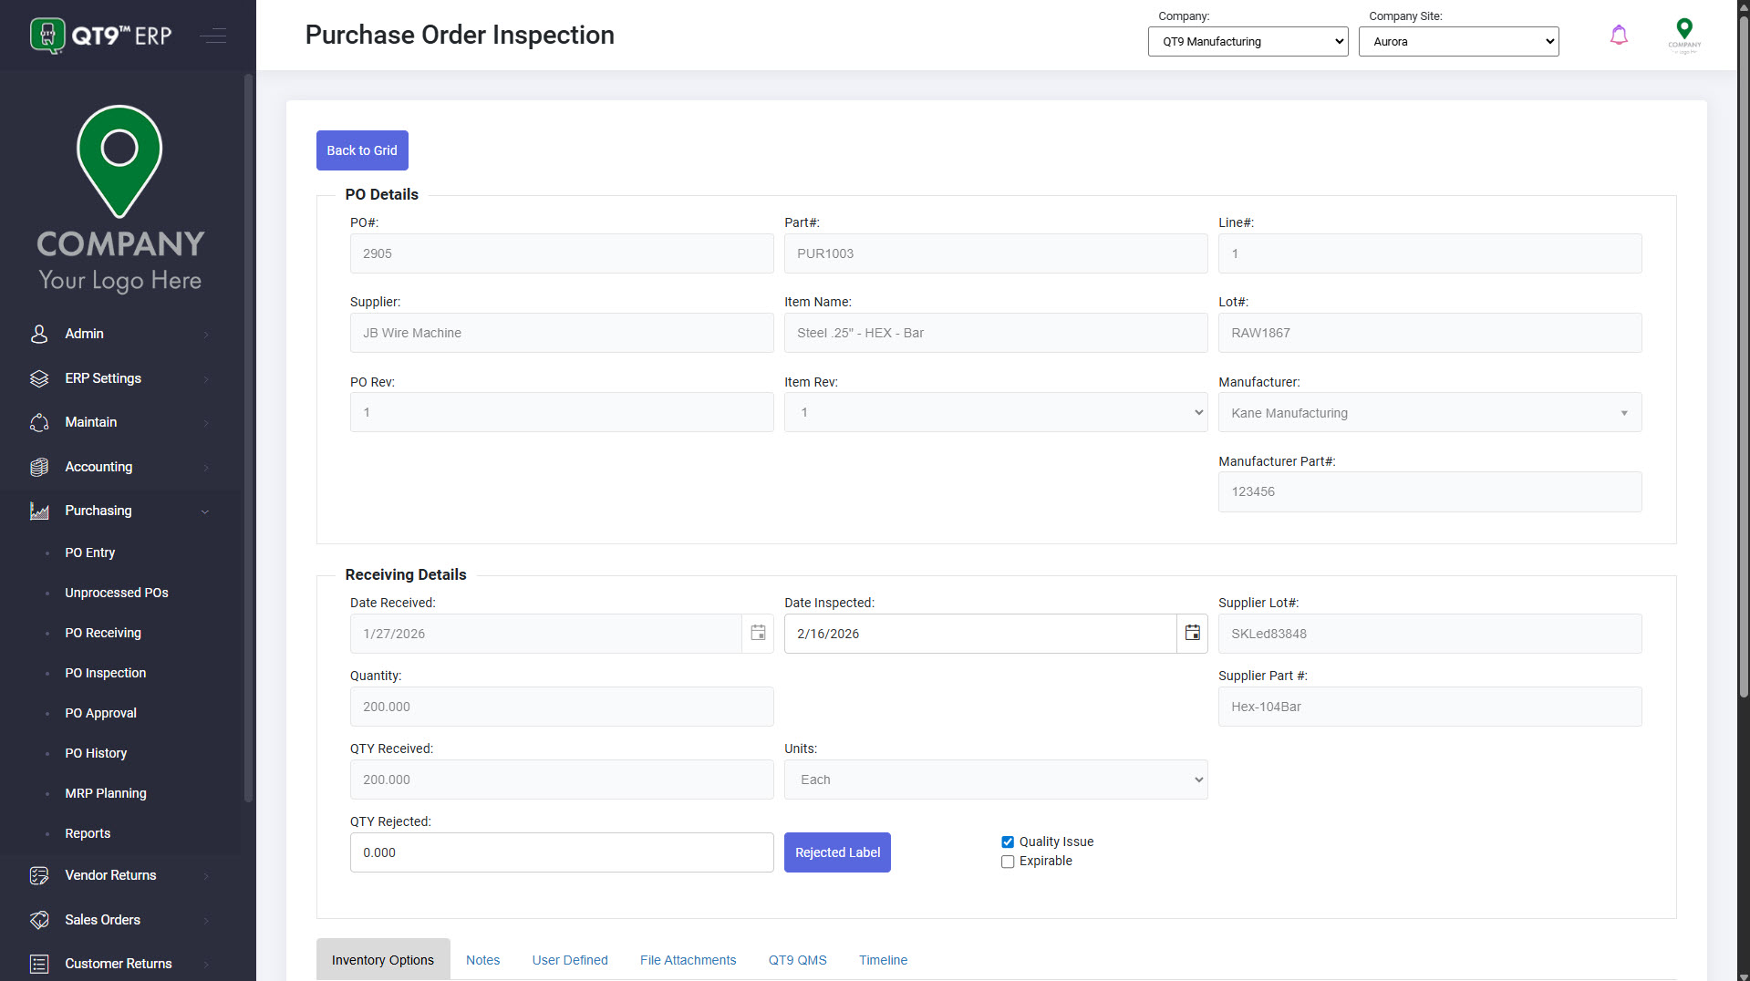The height and width of the screenshot is (981, 1750).
Task: Open PO Inspection in the sidebar
Action: (106, 673)
